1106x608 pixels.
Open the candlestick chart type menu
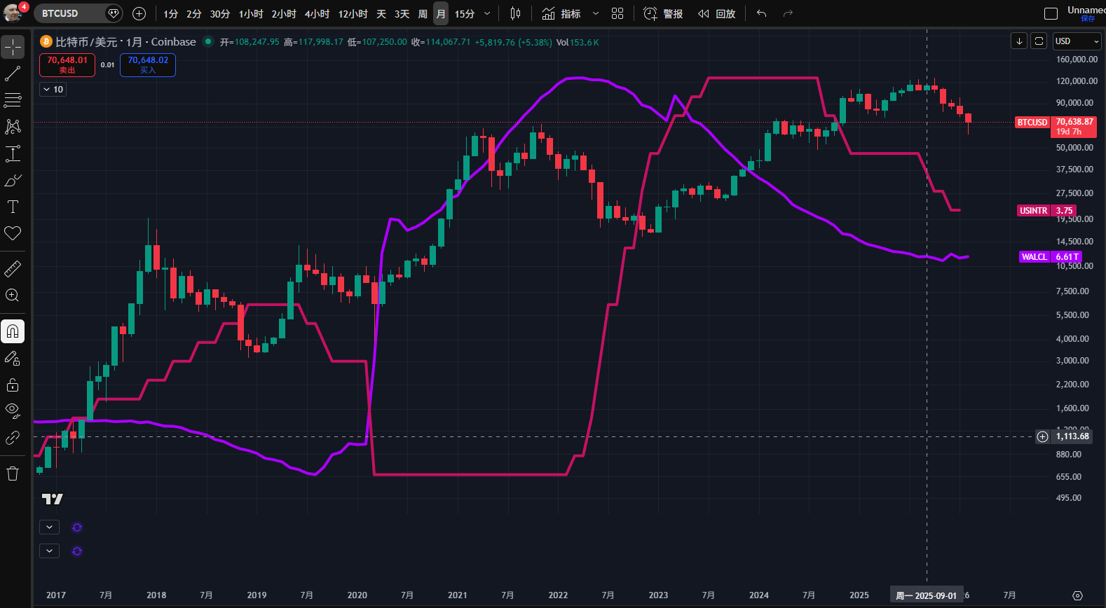tap(516, 13)
